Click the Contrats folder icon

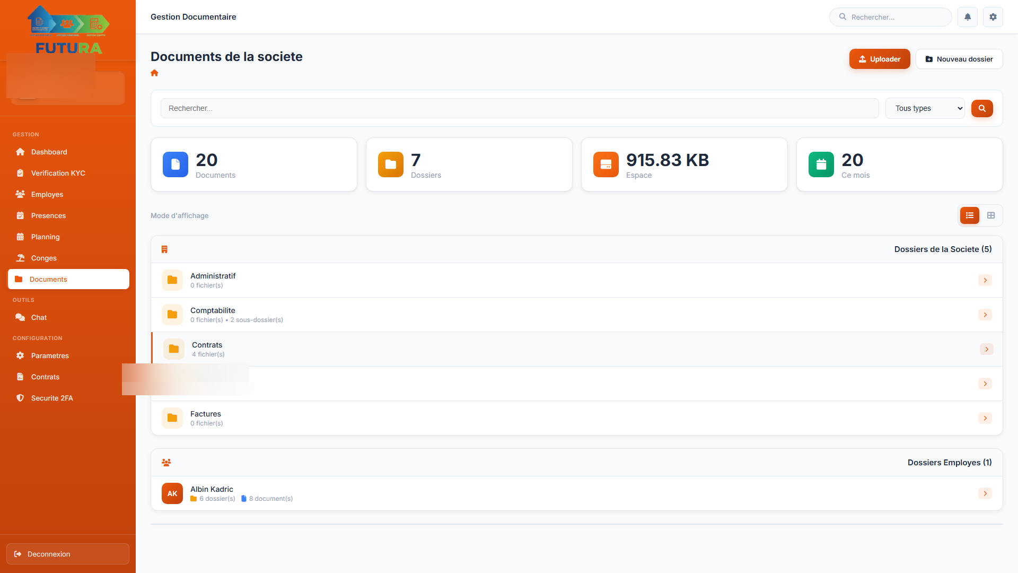(173, 349)
